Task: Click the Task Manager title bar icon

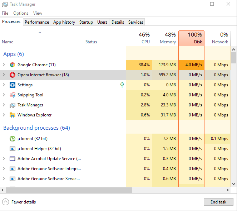Action: (x=5, y=4)
